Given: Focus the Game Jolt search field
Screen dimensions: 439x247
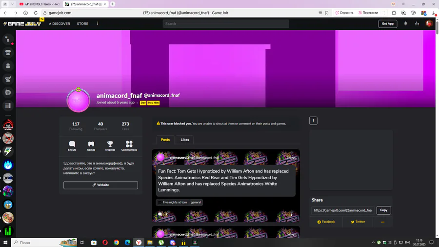Looking at the screenshot, I should pos(226,24).
